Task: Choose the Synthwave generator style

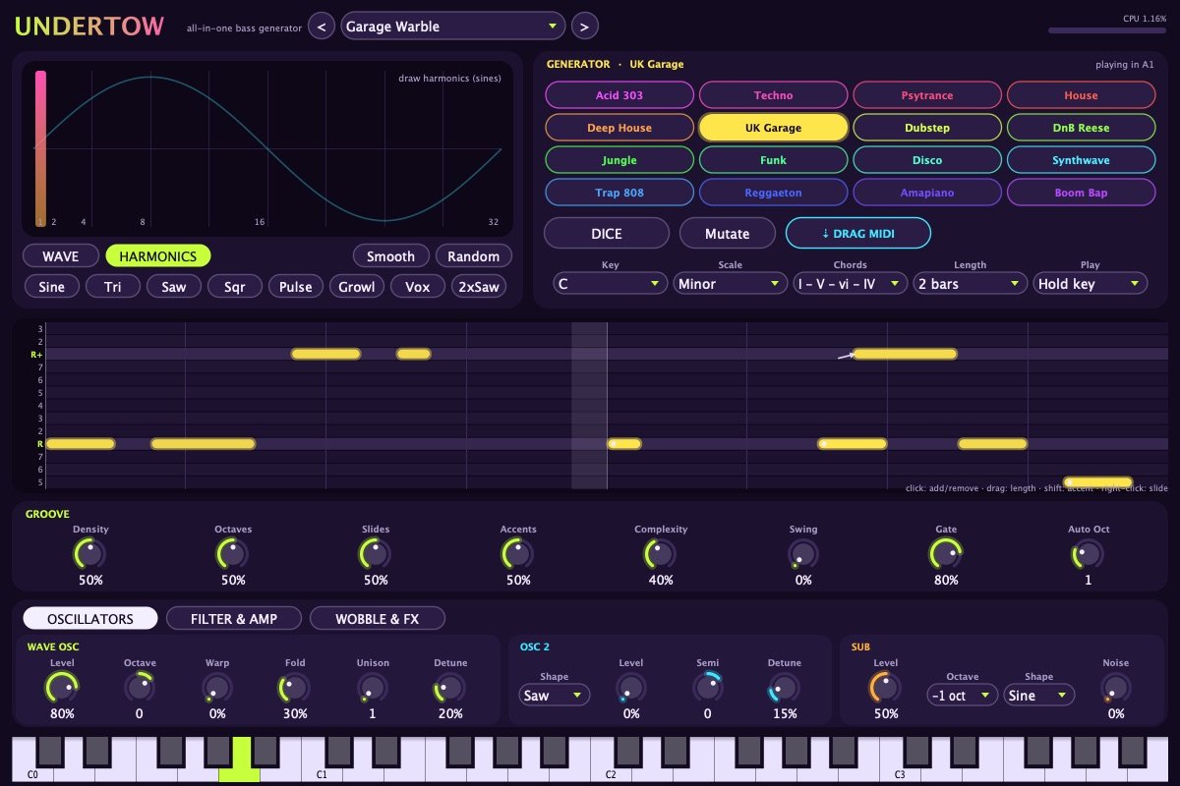Action: [x=1082, y=160]
